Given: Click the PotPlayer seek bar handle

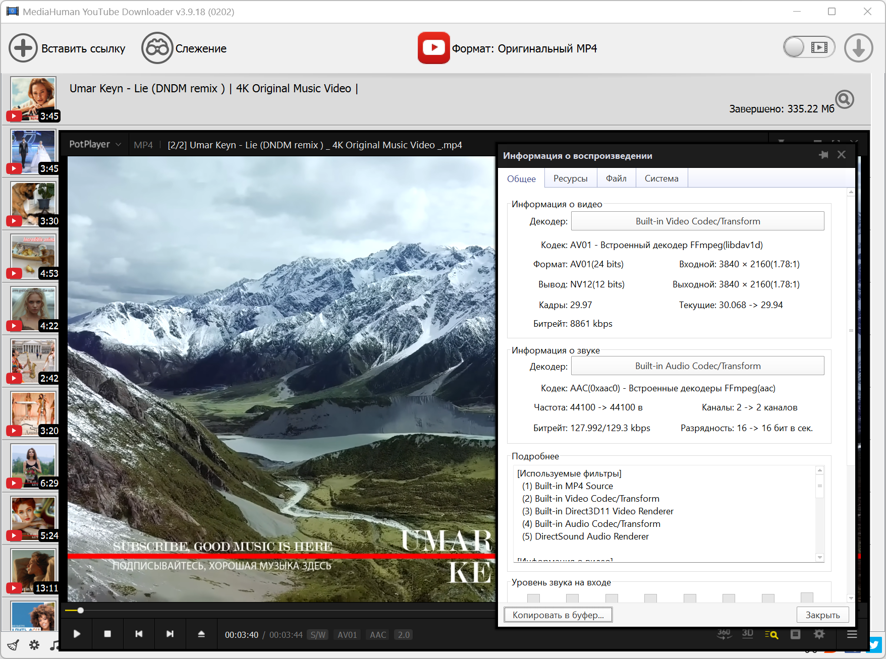Looking at the screenshot, I should coord(80,611).
